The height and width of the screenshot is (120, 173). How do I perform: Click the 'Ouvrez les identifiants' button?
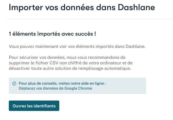click(34, 106)
